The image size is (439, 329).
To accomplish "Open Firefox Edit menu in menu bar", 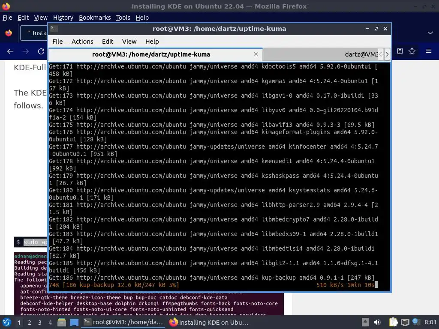I will coord(23,18).
